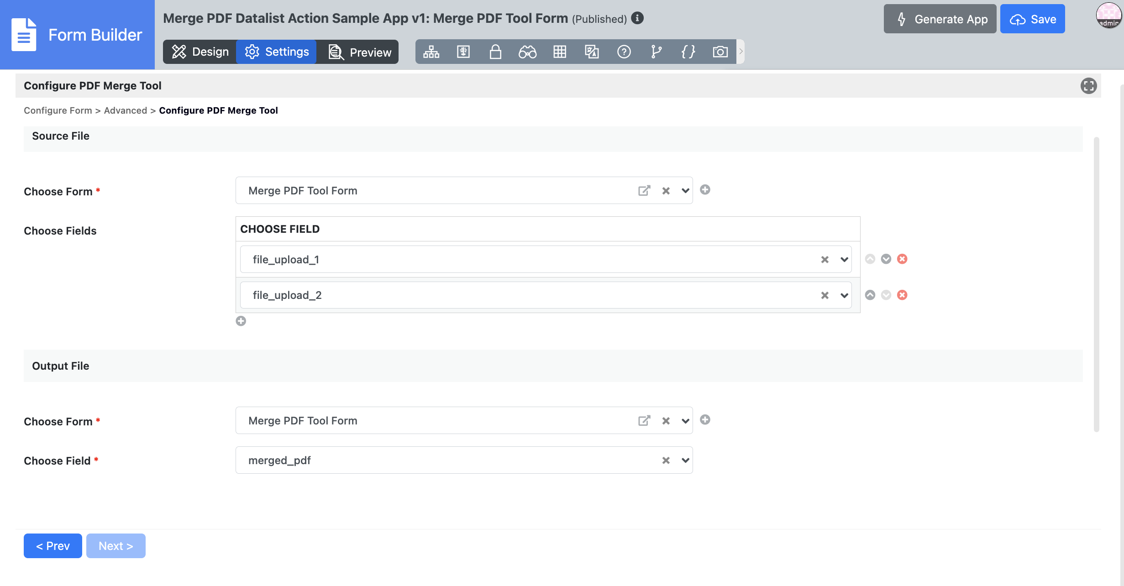Click the camera screenshot icon
The image size is (1124, 586).
click(720, 52)
